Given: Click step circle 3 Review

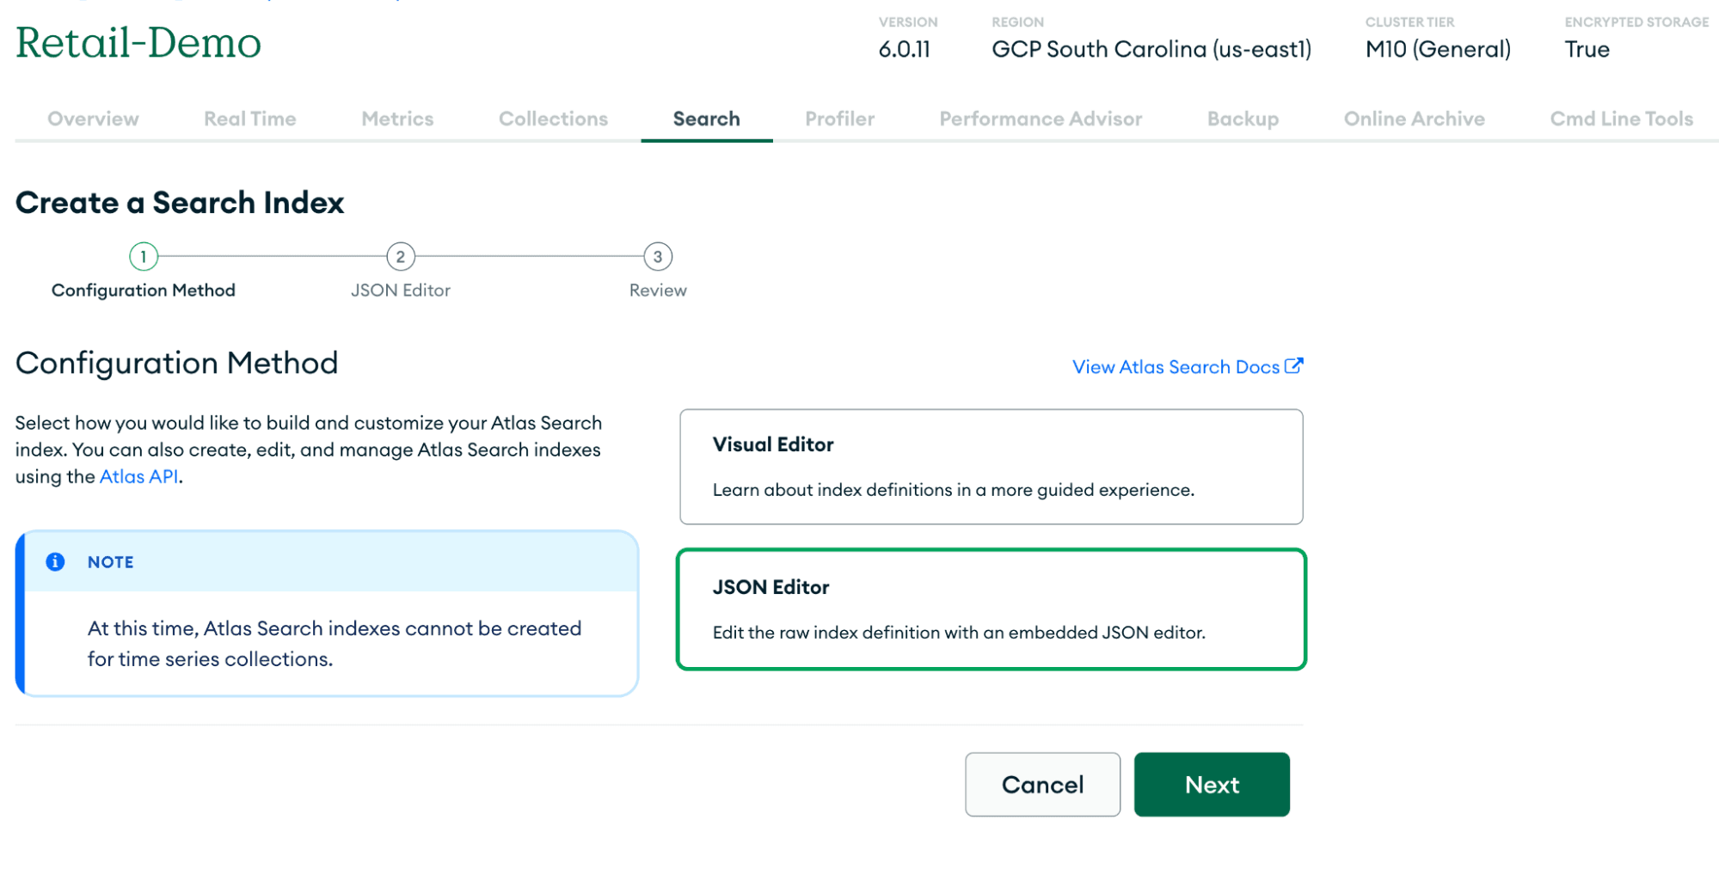Looking at the screenshot, I should coord(658,255).
